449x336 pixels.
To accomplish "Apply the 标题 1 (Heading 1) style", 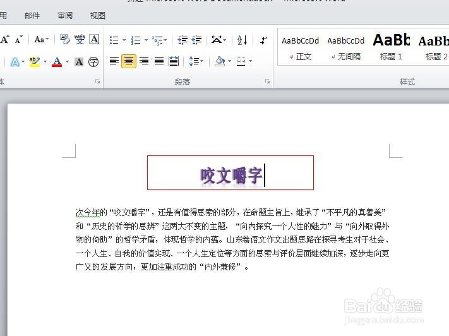I will 391,48.
